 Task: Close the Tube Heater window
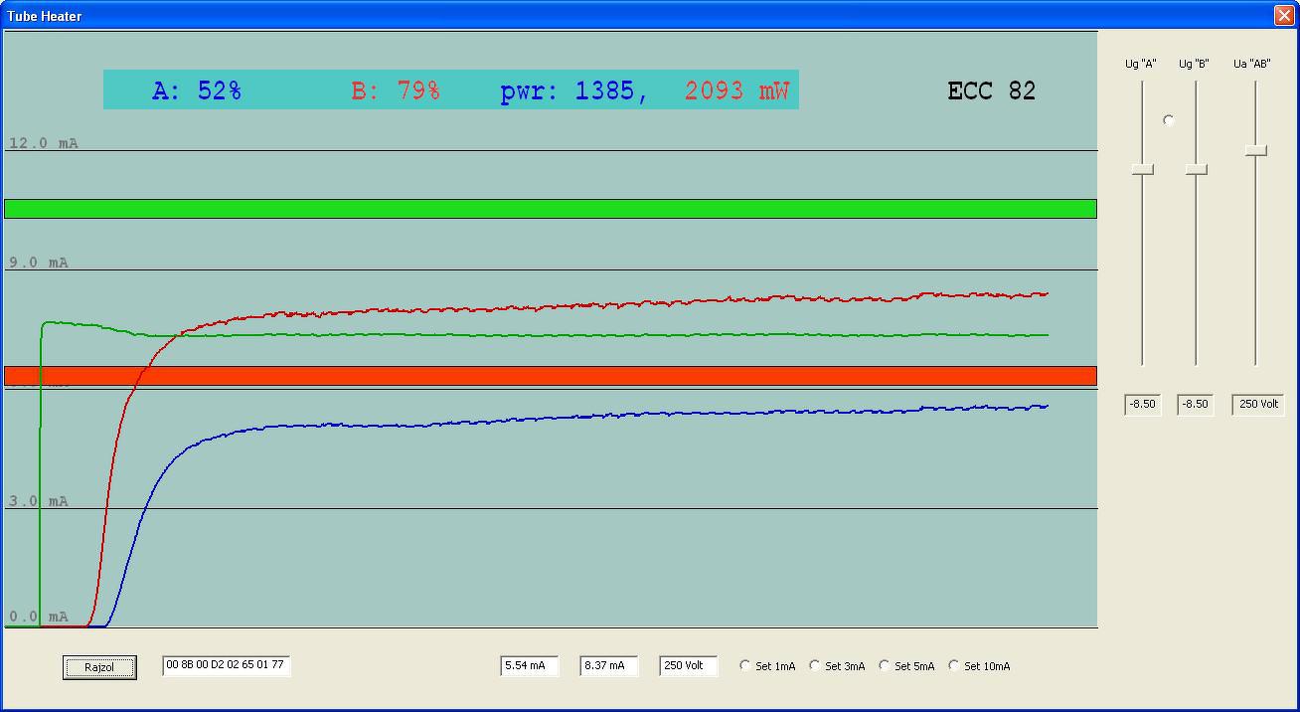click(1283, 16)
